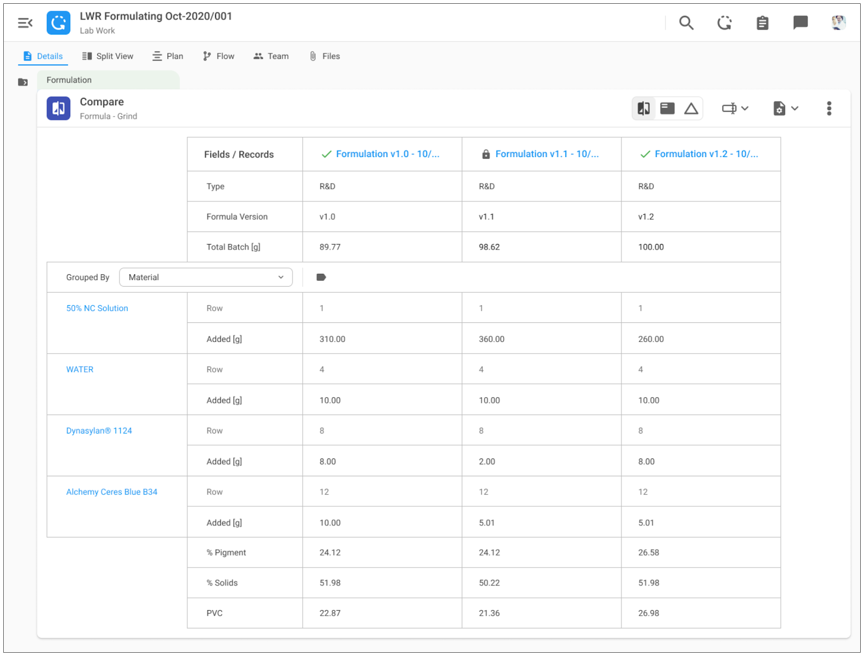Collapse the sidebar menu icon
This screenshot has height=656, width=864.
[25, 23]
